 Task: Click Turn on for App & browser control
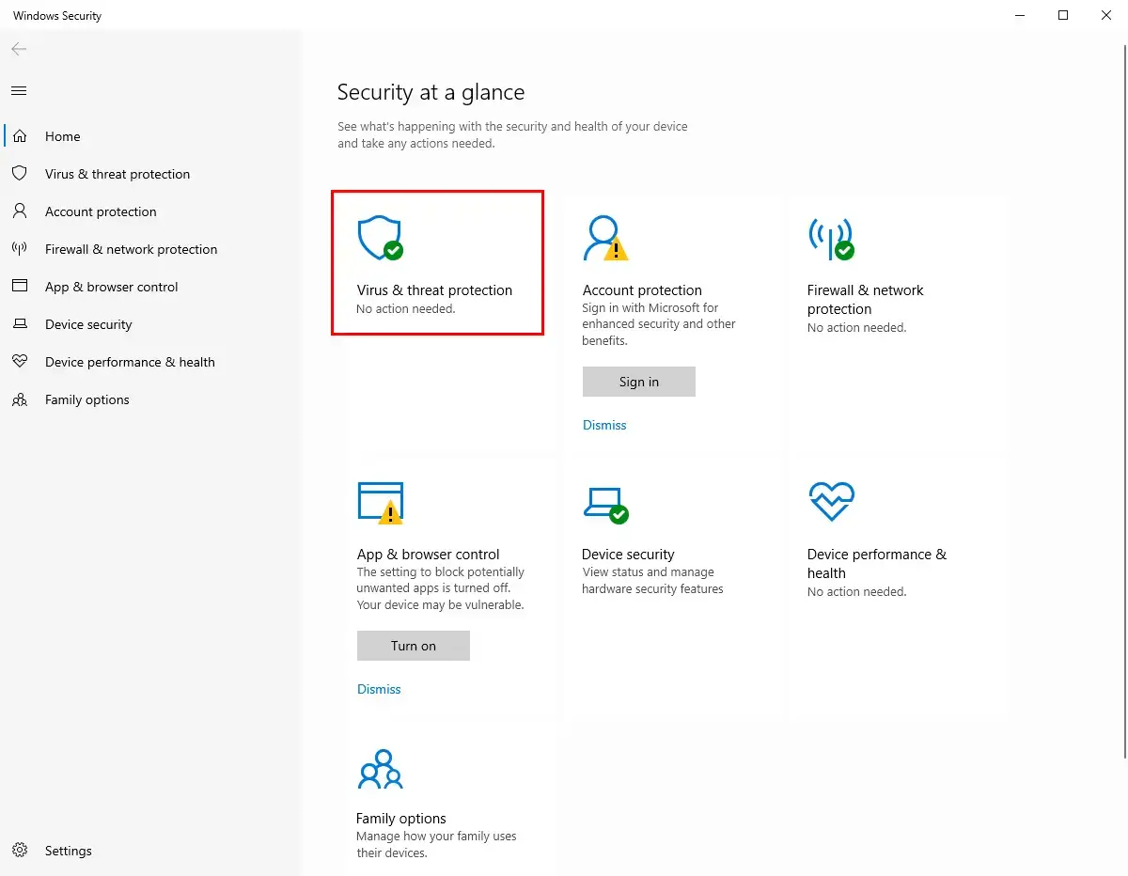pyautogui.click(x=414, y=646)
